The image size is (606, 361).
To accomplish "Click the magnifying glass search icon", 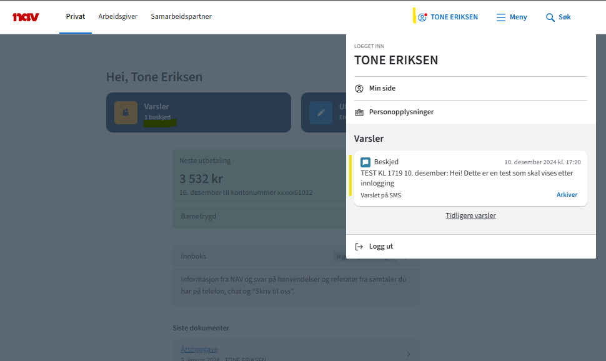I will [550, 17].
